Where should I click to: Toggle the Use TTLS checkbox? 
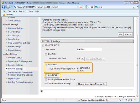pos(46,65)
